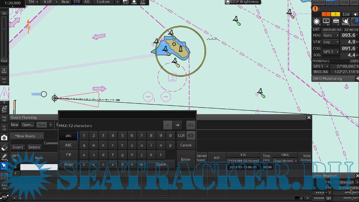Viewport: 359px width, 202px height.
Task: Open the Gyro heading source dropdown
Action: [x=330, y=35]
